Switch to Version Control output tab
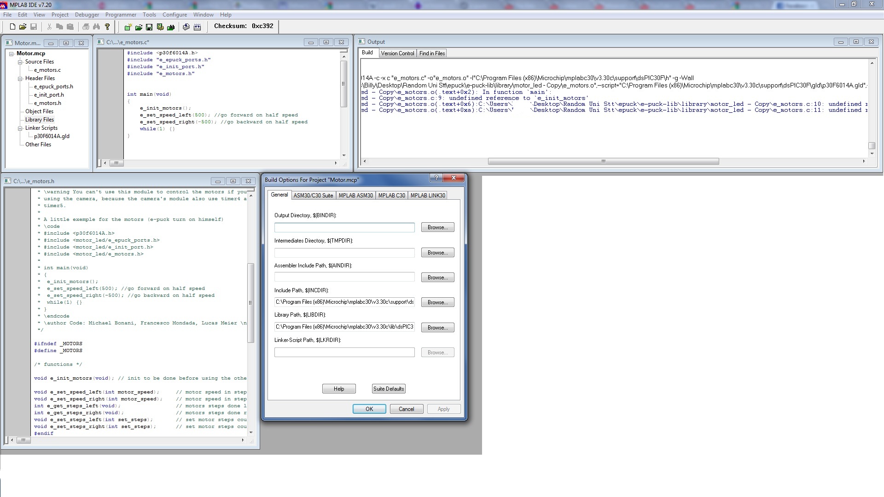 (397, 53)
